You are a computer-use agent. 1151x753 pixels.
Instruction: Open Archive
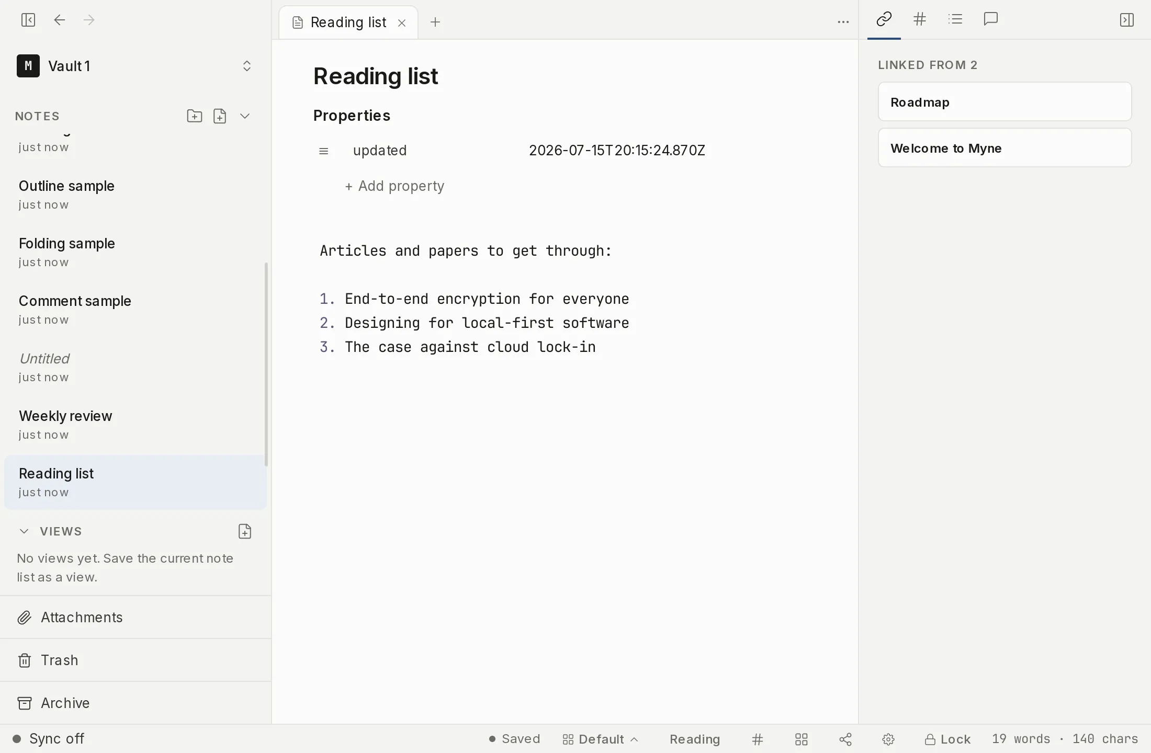(x=136, y=703)
